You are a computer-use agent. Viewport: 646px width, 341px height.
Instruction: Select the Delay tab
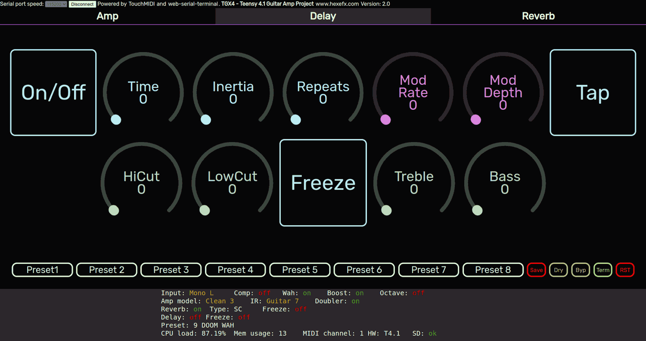point(323,16)
